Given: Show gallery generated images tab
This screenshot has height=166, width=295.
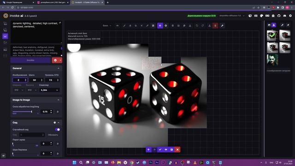Looking at the screenshot, I should [x=269, y=25].
